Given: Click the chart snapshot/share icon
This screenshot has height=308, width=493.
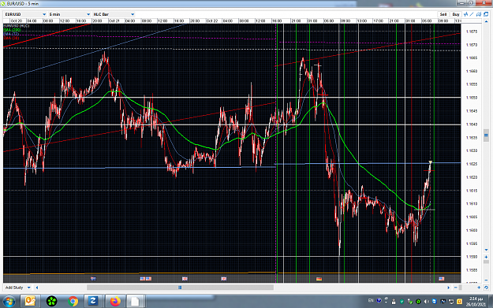Looking at the screenshot, I should [x=479, y=14].
